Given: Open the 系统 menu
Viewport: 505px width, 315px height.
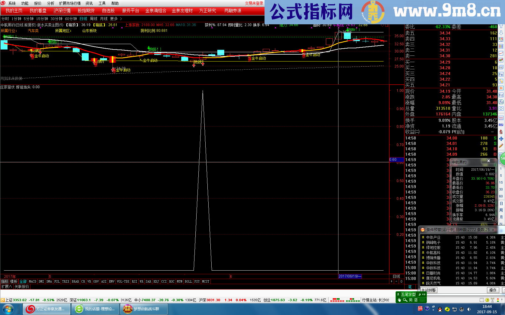Looking at the screenshot, I should [x=12, y=3].
